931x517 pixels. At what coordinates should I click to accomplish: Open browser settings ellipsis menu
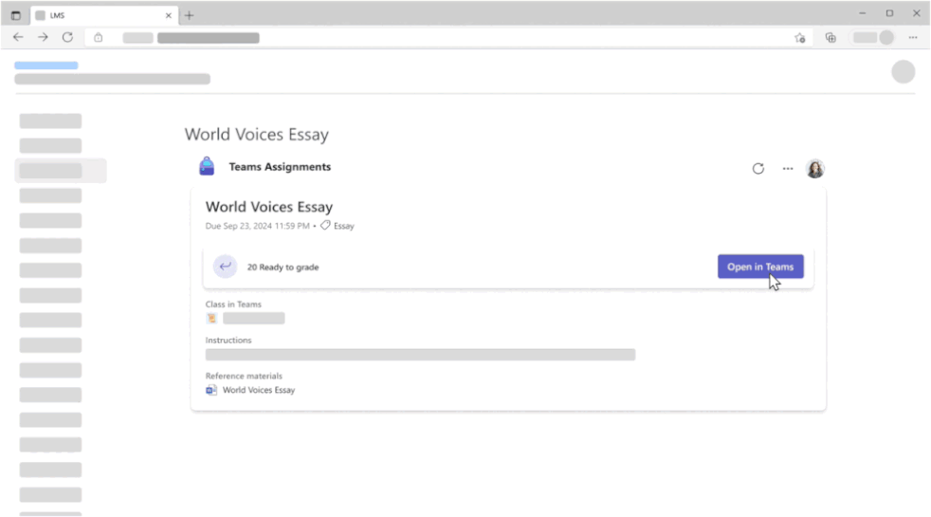tap(913, 37)
